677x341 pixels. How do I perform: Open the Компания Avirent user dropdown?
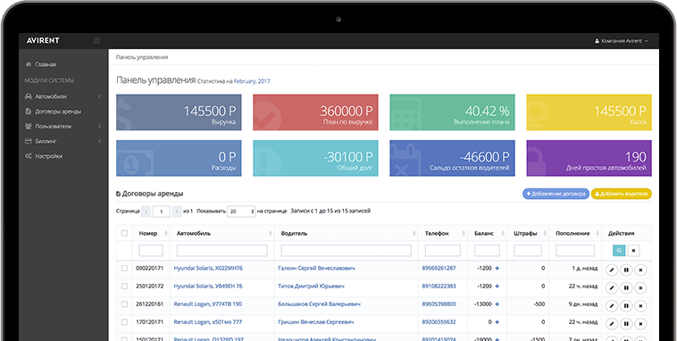[x=622, y=41]
